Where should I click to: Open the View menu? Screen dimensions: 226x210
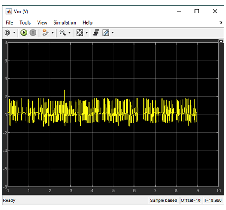(42, 23)
